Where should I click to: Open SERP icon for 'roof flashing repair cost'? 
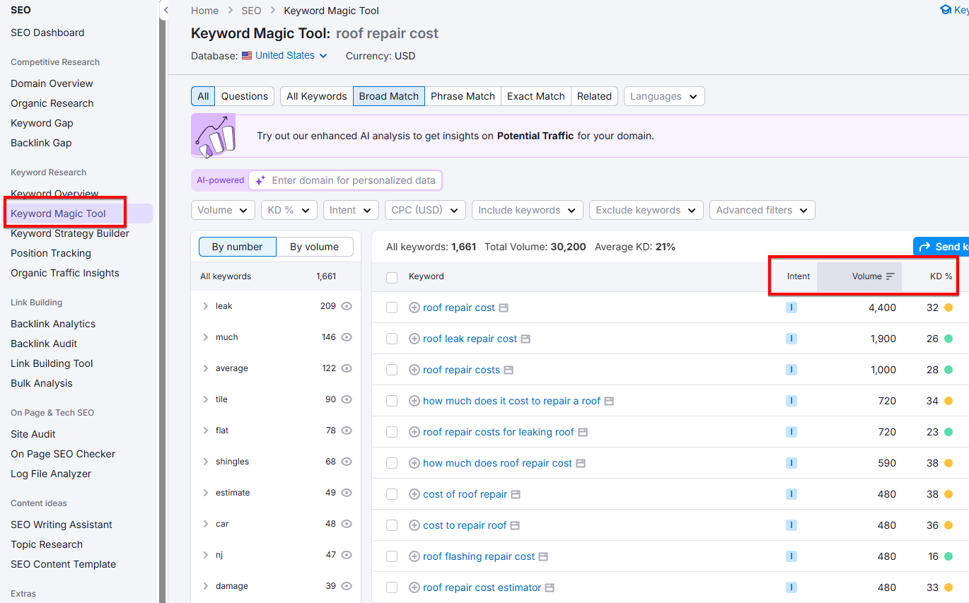point(543,557)
